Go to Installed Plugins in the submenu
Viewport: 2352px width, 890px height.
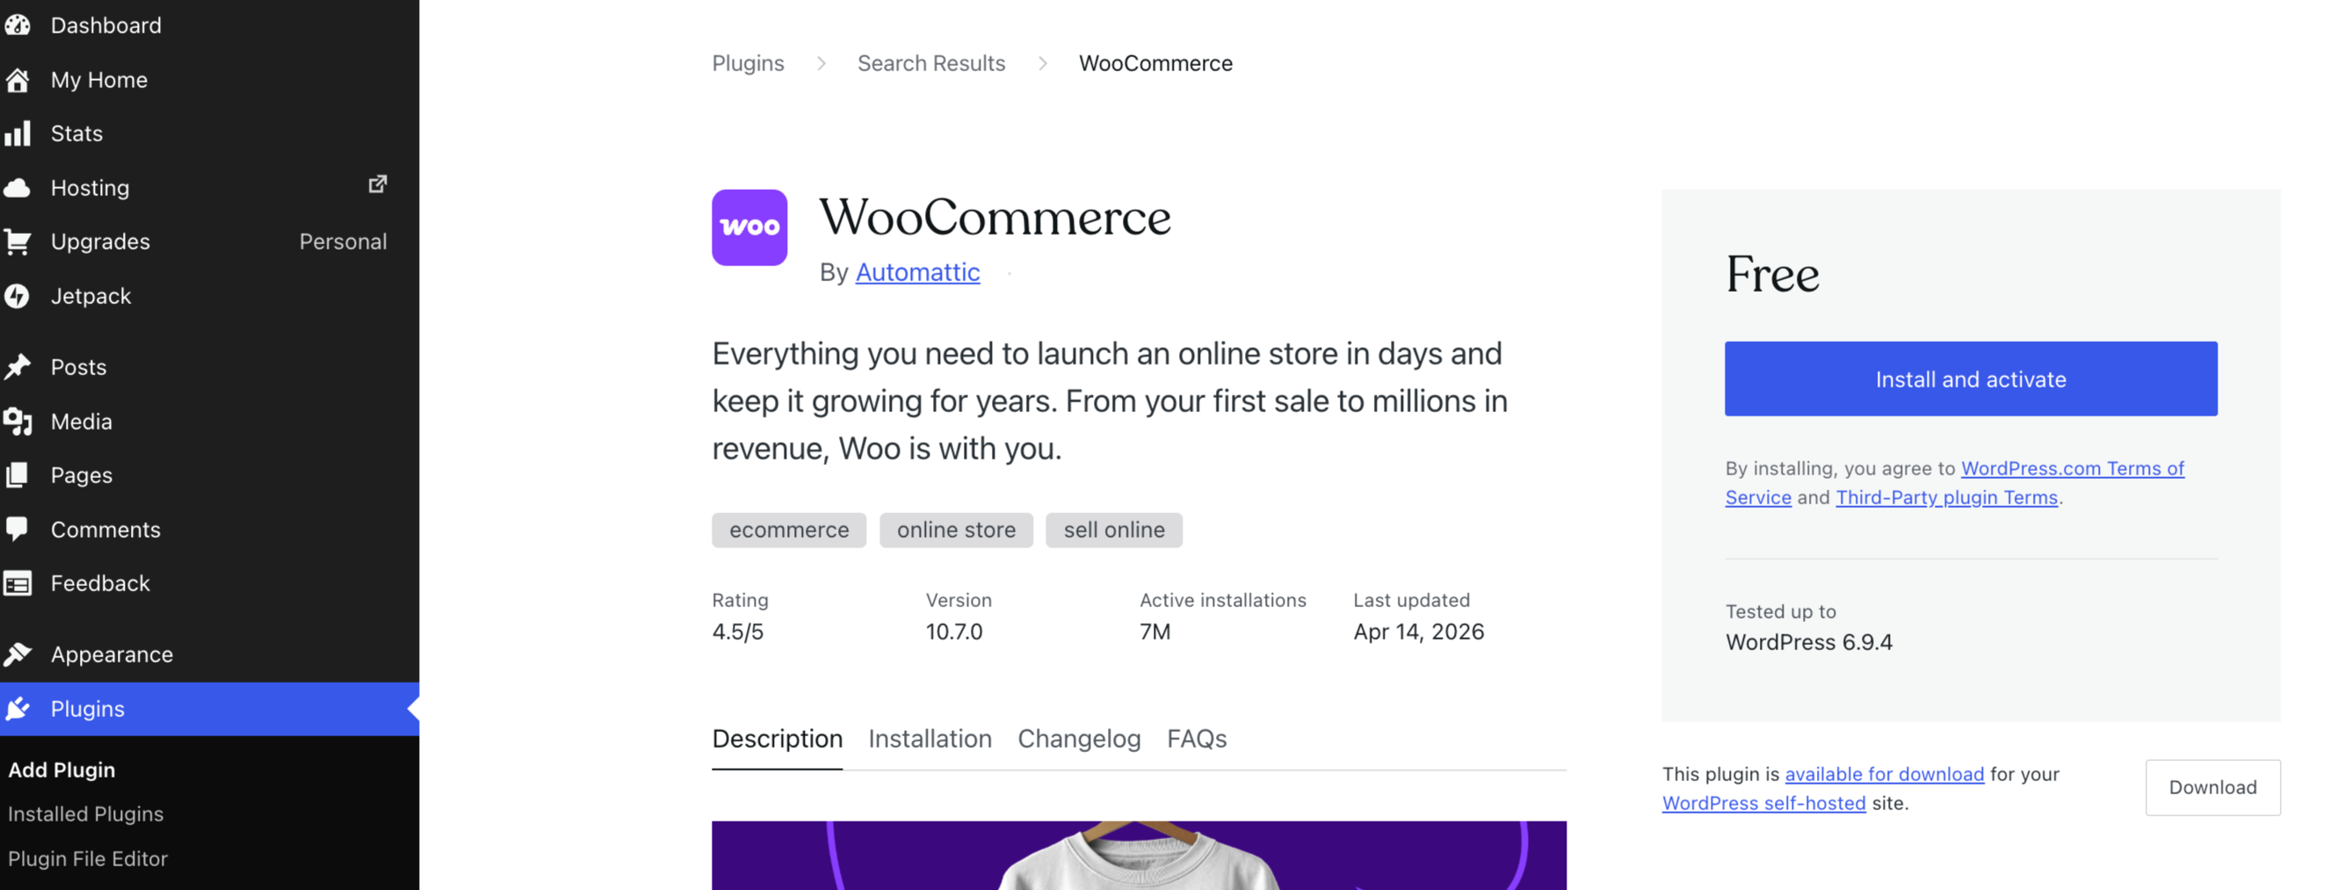(86, 814)
